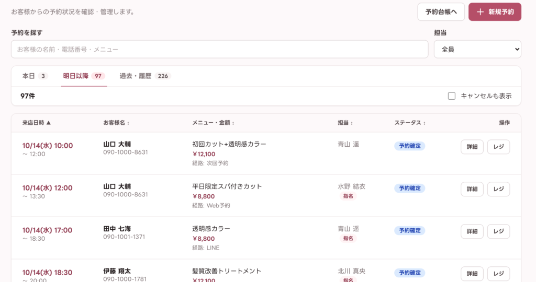Click price ¥8,800 in 12:00 row
Viewport: 536px width, 282px height.
click(x=204, y=196)
